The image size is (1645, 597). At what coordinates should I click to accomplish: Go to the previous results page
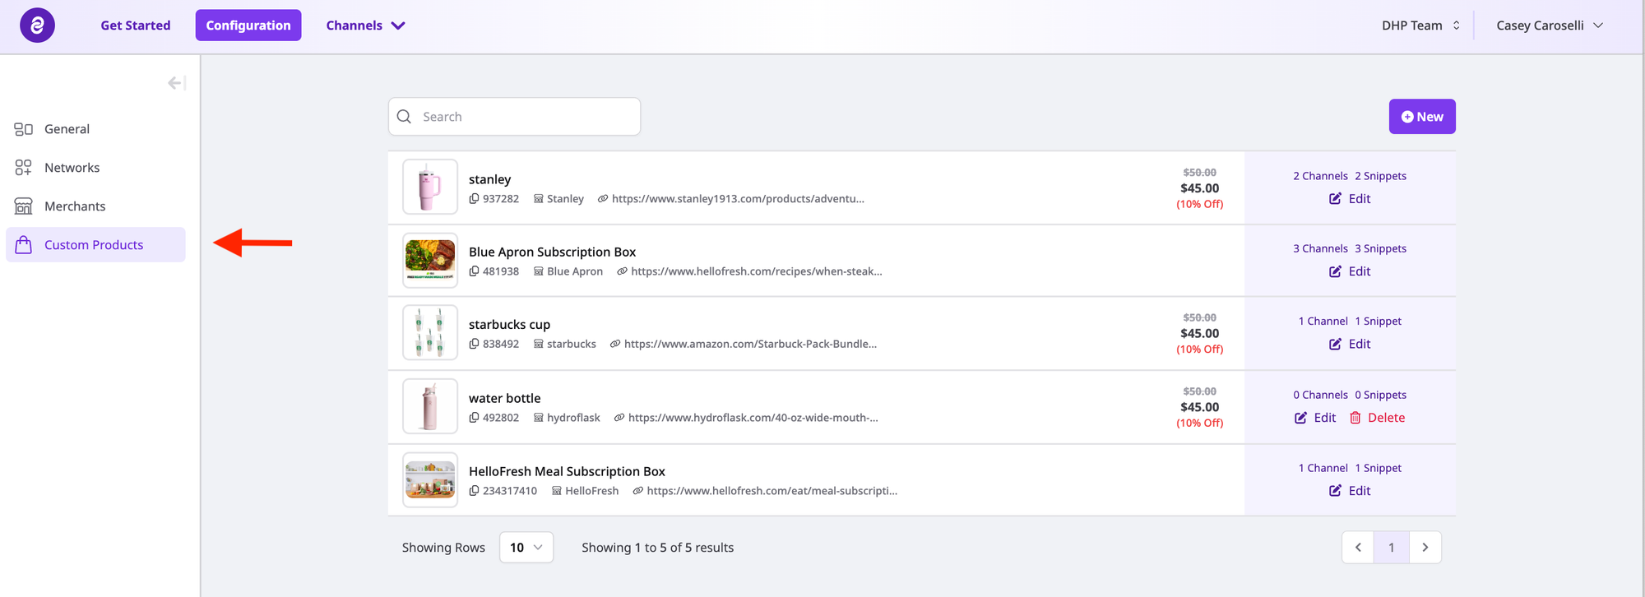1358,548
